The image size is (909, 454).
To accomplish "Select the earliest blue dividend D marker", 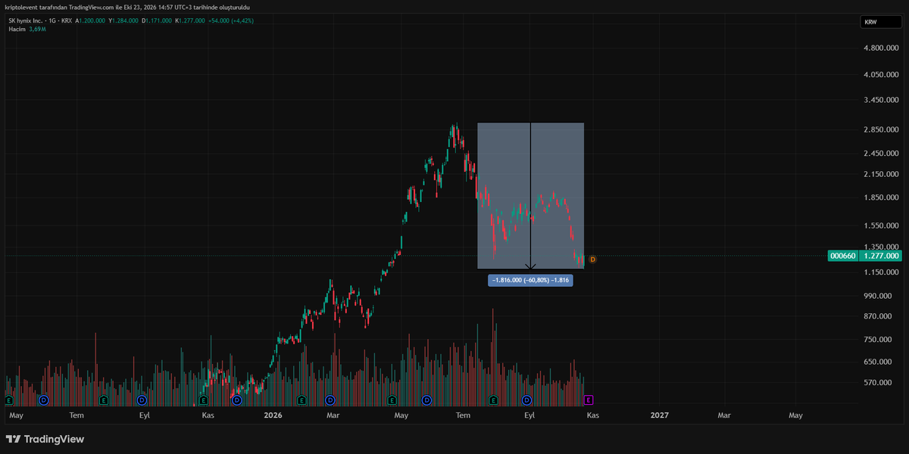I will pos(43,400).
